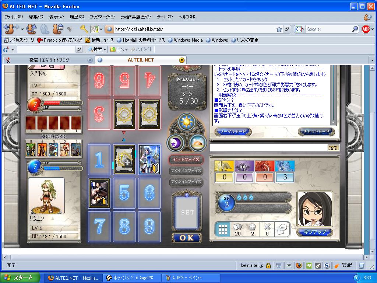
Task: Click blue field slot 7
Action: click(99, 227)
